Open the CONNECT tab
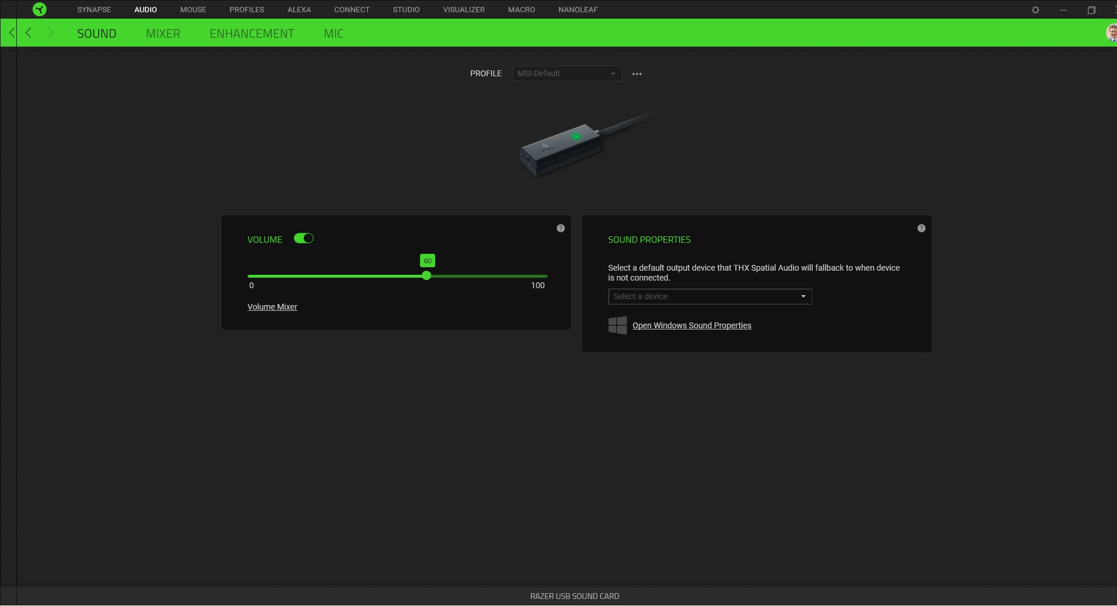 352,10
